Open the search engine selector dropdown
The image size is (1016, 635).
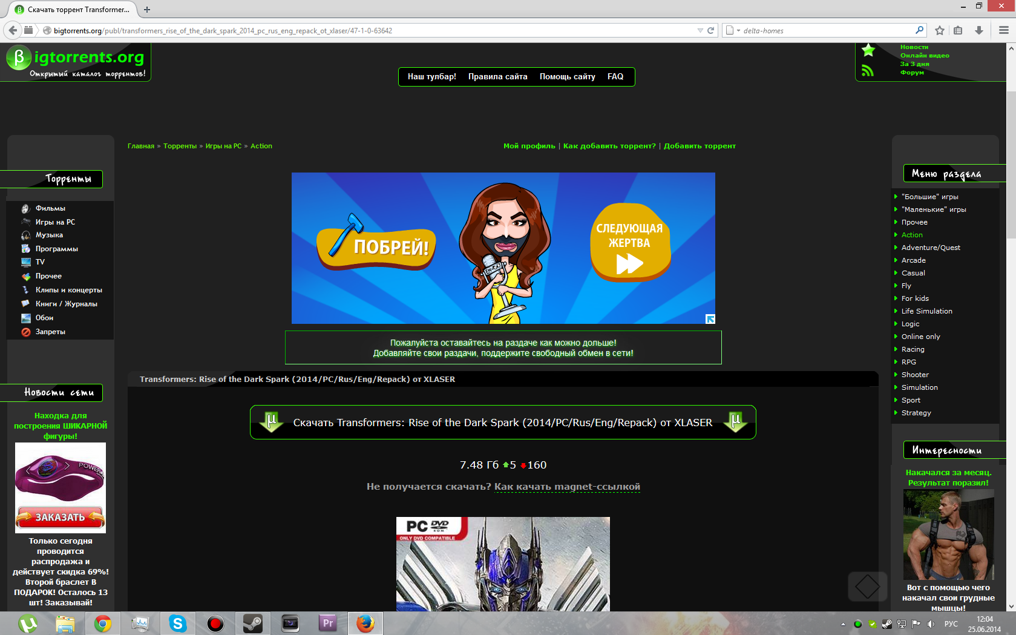[733, 30]
